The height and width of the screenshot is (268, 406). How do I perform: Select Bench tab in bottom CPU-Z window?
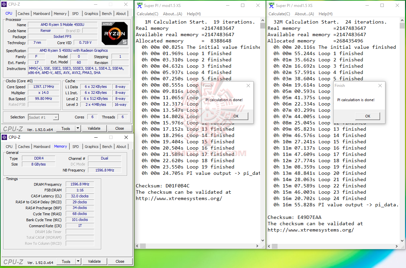(x=107, y=147)
